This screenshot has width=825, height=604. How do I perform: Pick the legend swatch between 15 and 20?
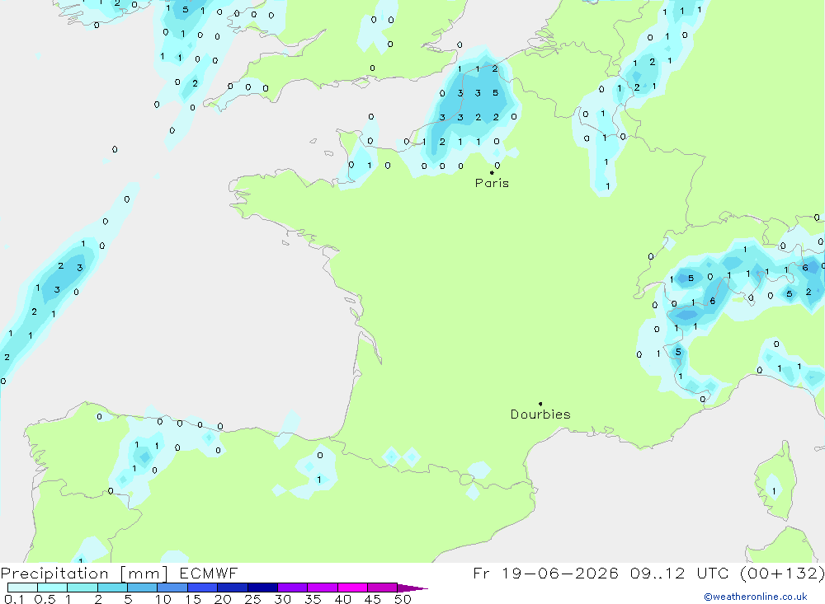coord(202,588)
